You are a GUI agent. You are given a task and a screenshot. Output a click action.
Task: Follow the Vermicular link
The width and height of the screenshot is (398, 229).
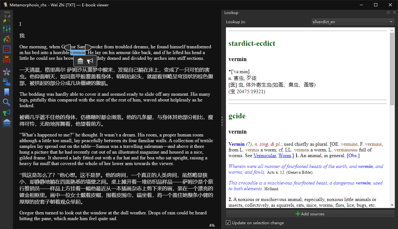(265, 156)
